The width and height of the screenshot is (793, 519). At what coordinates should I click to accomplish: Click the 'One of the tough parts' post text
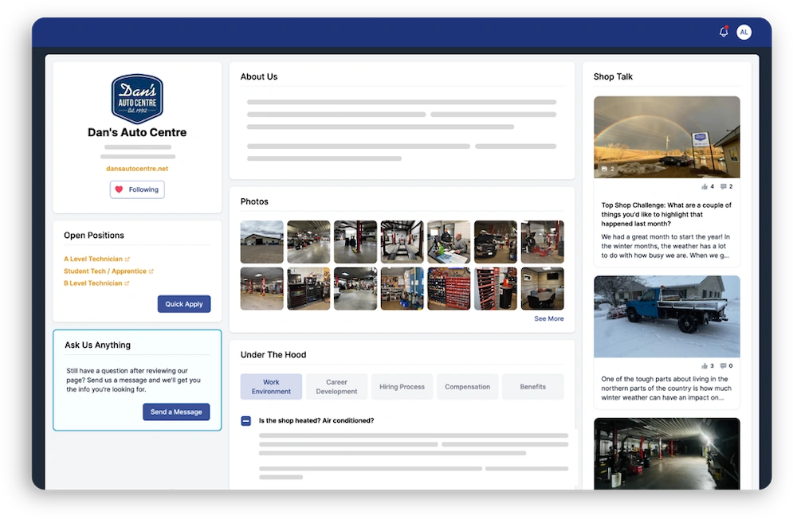pos(666,388)
